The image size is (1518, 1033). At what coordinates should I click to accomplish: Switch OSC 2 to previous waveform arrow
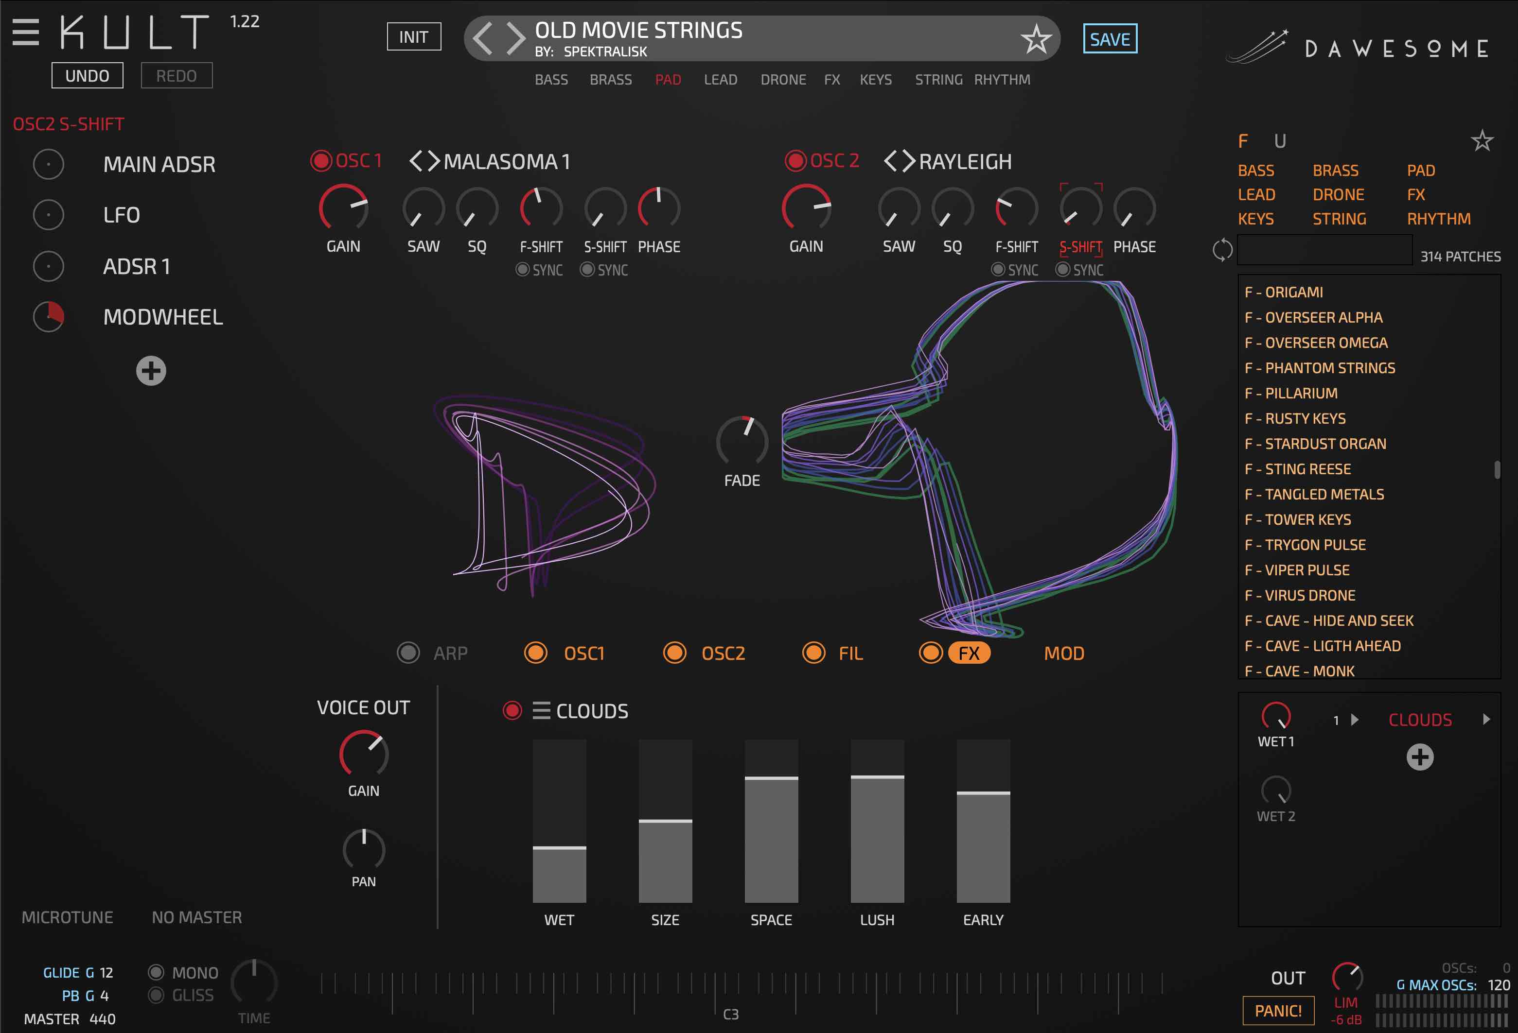[890, 160]
